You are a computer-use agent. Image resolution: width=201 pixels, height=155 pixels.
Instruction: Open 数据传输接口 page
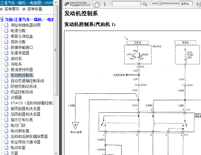pyautogui.click(x=22, y=47)
